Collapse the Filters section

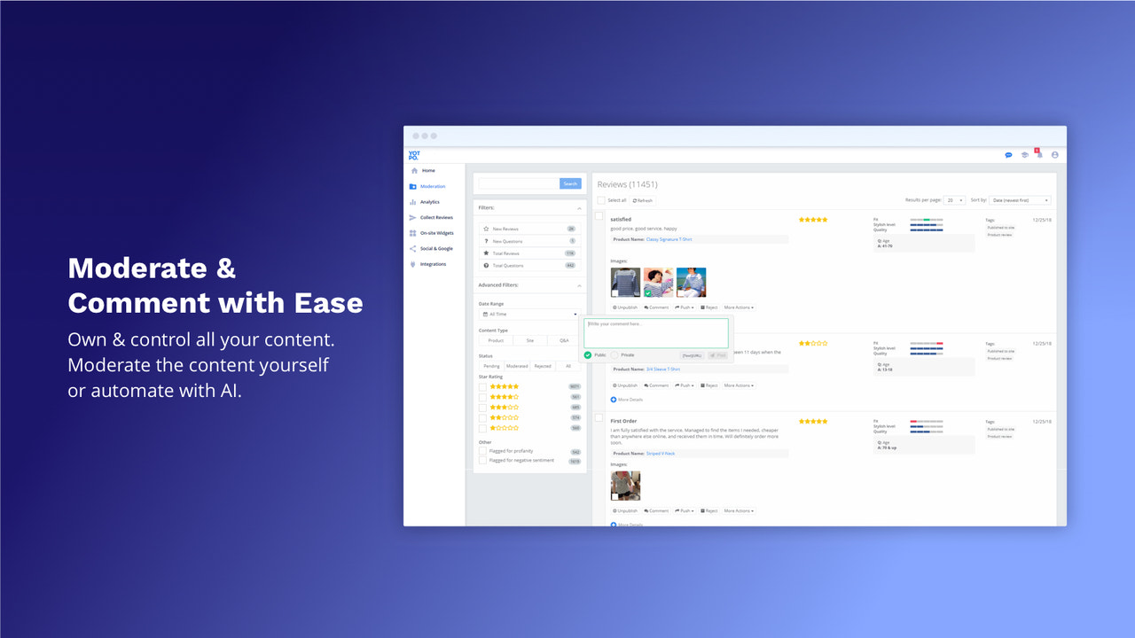(579, 207)
